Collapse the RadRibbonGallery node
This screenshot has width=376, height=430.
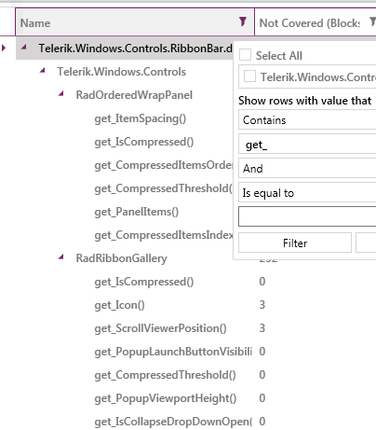click(x=61, y=257)
